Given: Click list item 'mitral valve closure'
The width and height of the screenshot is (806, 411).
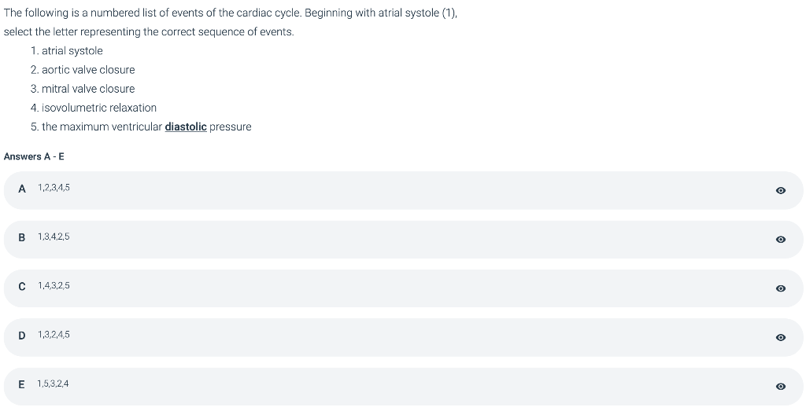Looking at the screenshot, I should [88, 89].
